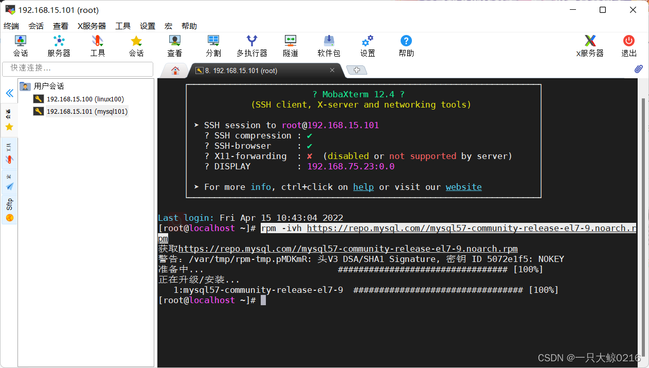Quit MobaXterm with the 退出 icon
The image size is (649, 368).
pyautogui.click(x=628, y=45)
